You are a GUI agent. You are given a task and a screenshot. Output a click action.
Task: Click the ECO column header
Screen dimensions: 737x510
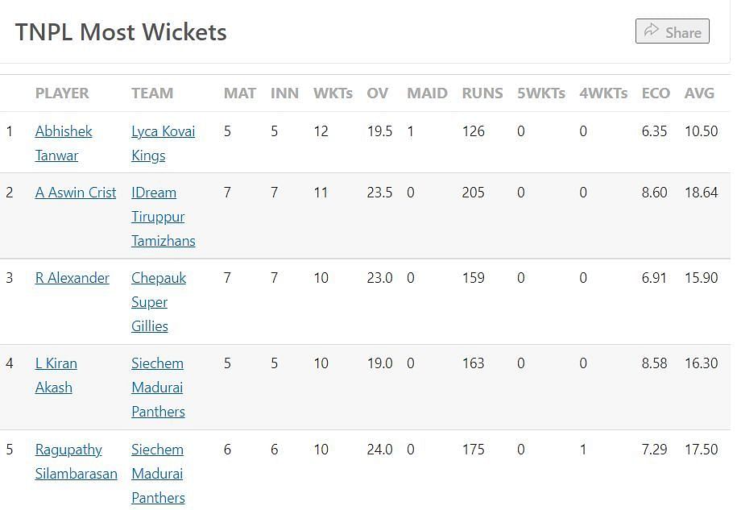[656, 93]
